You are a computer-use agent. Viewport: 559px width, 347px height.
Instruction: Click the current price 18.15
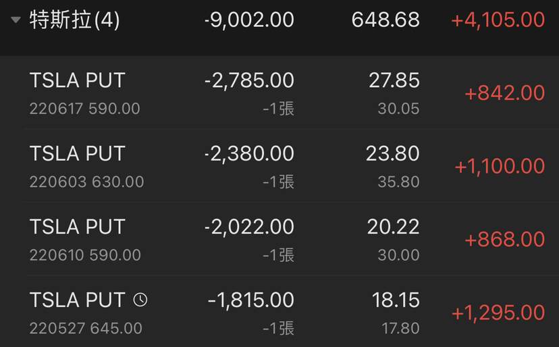pos(396,300)
